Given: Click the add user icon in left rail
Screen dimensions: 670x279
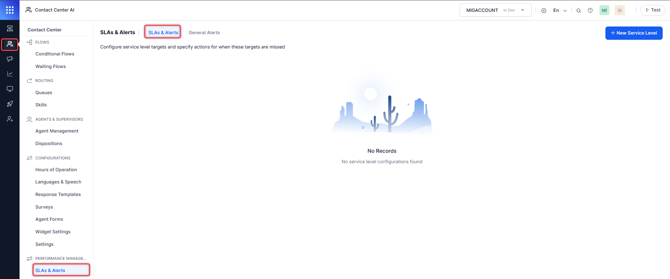Looking at the screenshot, I should click(10, 119).
